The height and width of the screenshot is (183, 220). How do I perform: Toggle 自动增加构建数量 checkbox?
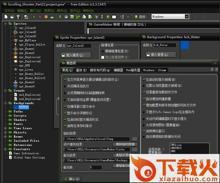pos(143,99)
